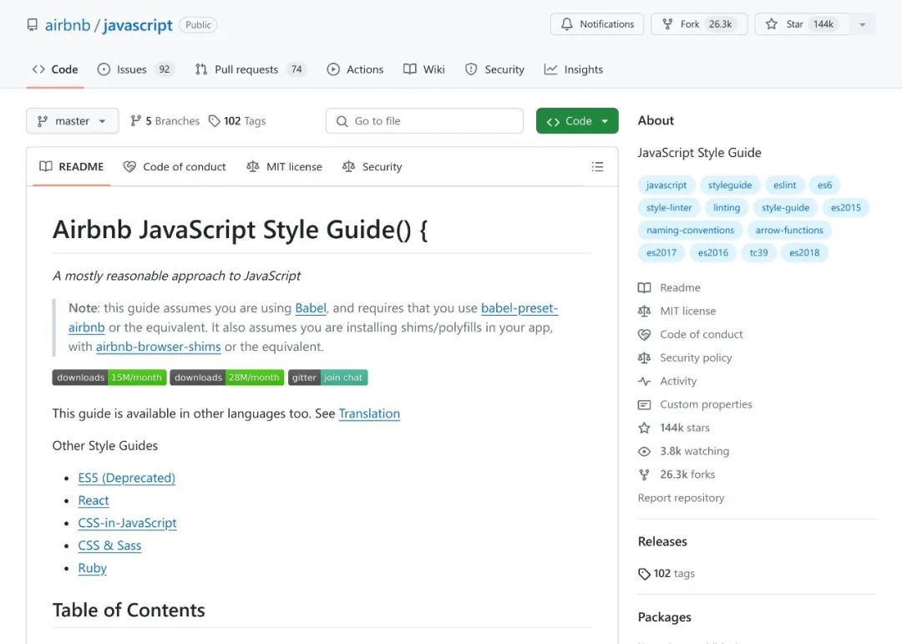902x644 pixels.
Task: Focus the Go to file search field
Action: (424, 121)
